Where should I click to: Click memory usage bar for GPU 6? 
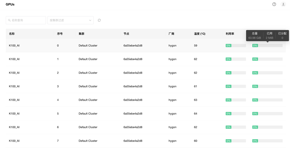tap(267, 127)
